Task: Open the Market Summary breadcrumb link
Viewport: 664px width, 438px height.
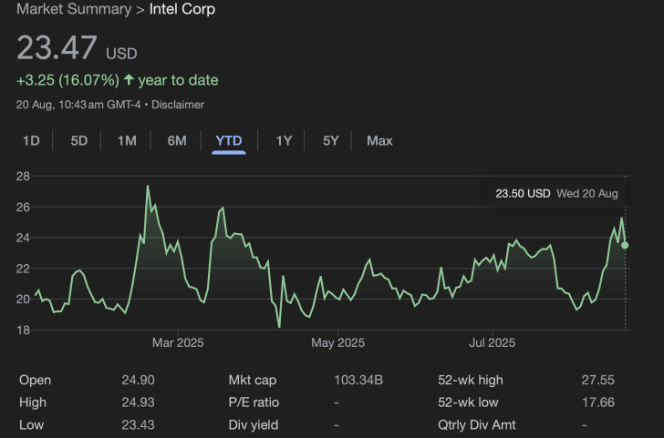Action: 74,9
